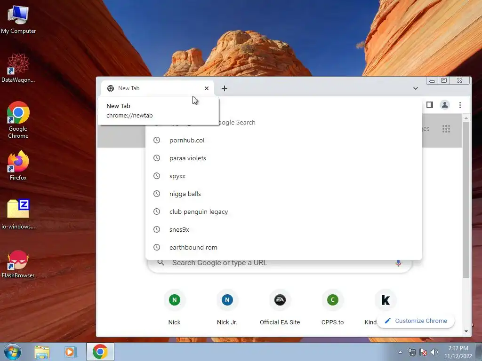The image size is (482, 361).
Task: Open Chrome three-dot menu
Action: click(x=460, y=105)
